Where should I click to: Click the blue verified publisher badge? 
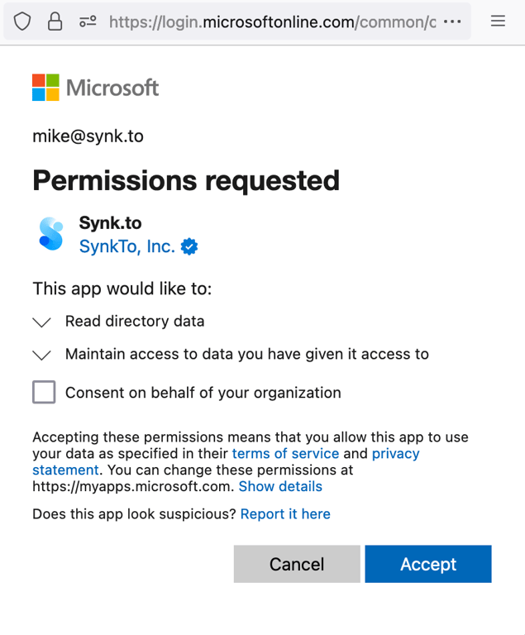coord(189,246)
